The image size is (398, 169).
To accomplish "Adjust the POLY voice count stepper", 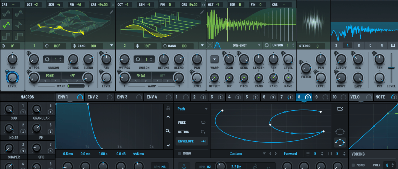I will tap(393, 165).
